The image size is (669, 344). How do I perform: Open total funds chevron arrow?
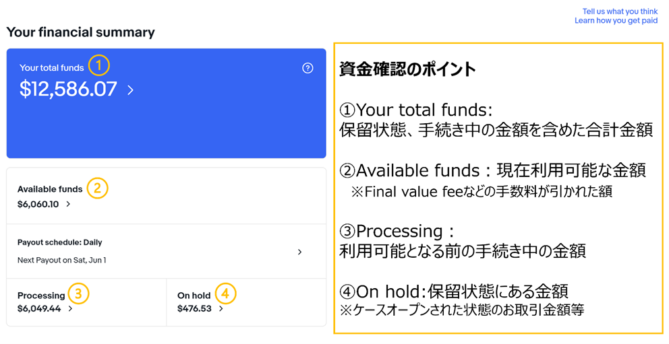tap(131, 90)
